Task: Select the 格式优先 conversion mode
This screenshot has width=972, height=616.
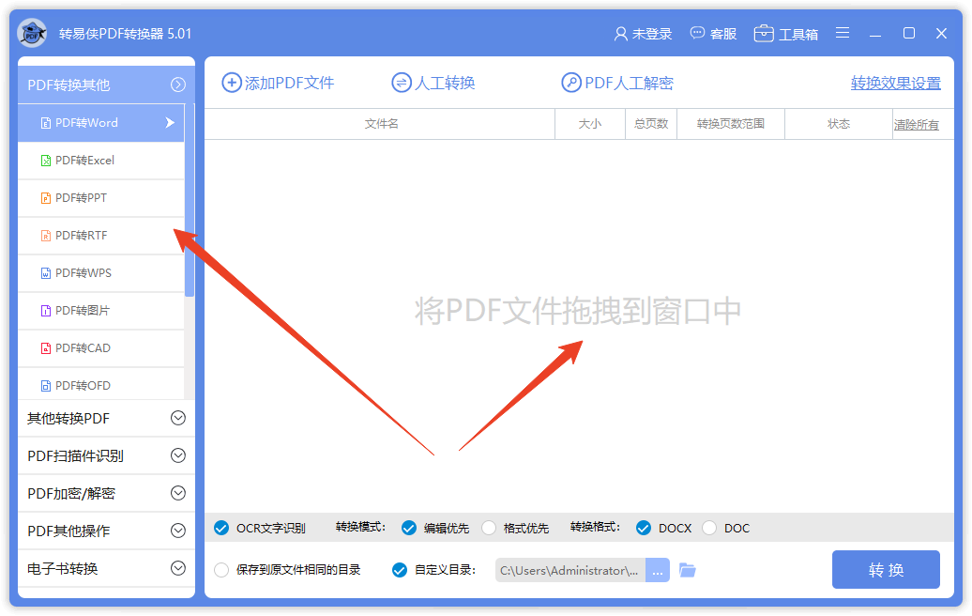Action: pyautogui.click(x=489, y=528)
